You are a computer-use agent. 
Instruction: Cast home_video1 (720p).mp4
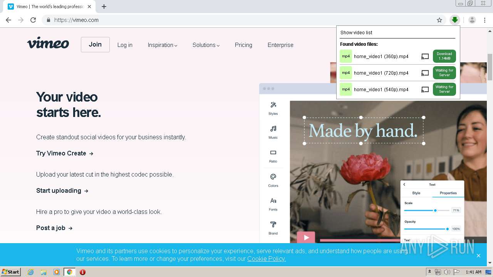[x=425, y=73]
